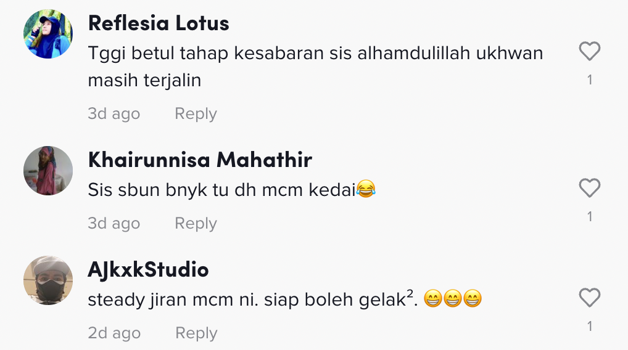Open Reflesia Lotus's profile picture
This screenshot has height=350, width=628.
coord(48,34)
